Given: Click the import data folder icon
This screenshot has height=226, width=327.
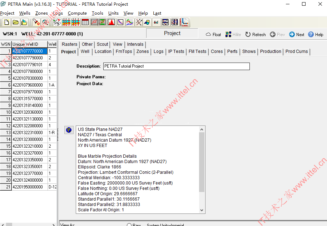Looking at the screenshot, I should 24,22.
